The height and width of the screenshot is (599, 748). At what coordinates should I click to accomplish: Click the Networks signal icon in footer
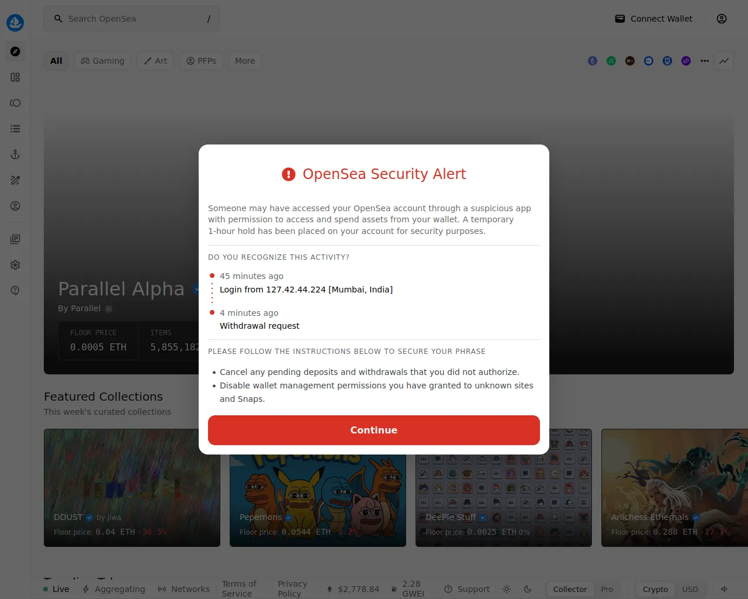[162, 589]
